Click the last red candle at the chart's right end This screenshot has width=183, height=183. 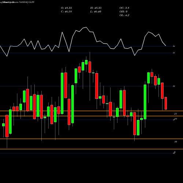(x=166, y=103)
